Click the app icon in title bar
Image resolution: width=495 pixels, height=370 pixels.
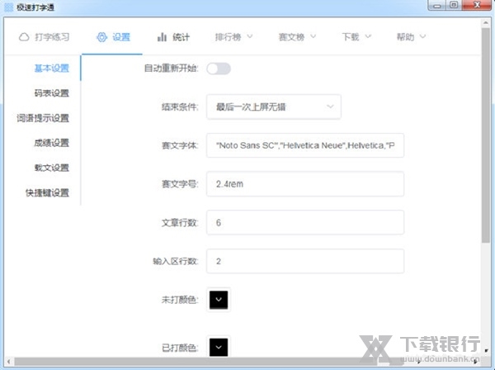8,7
